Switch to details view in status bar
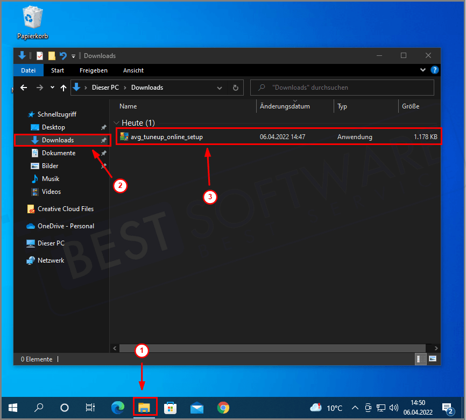The width and height of the screenshot is (466, 420). (x=420, y=359)
